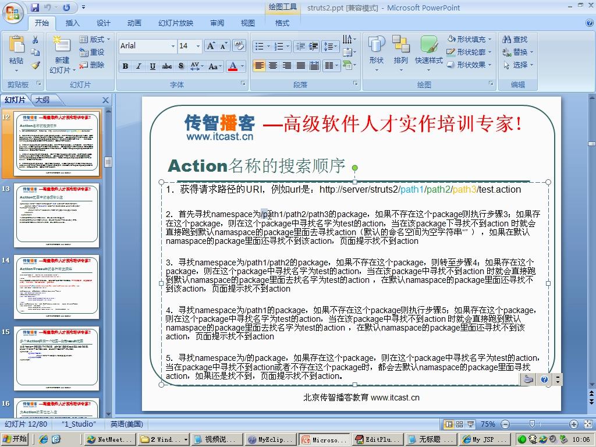596x447 pixels.
Task: Click the Quick Styles icon
Action: (429, 44)
